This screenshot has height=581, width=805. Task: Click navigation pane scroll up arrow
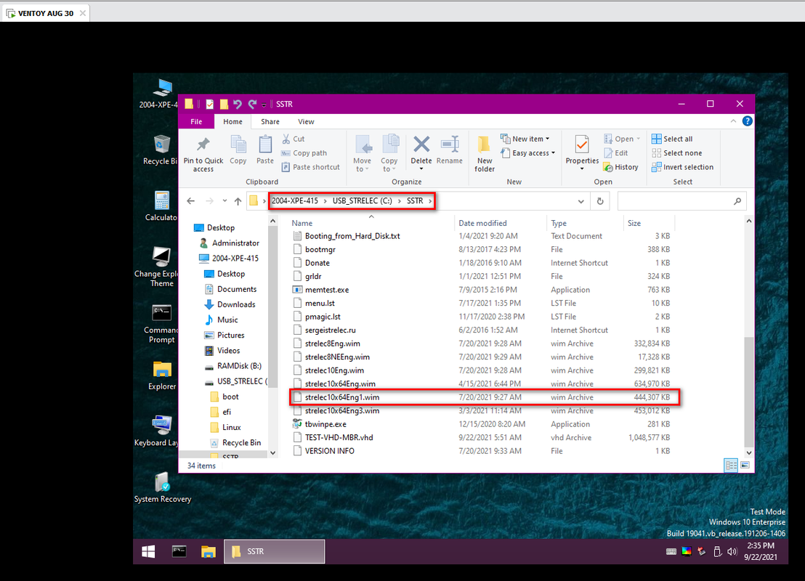273,222
